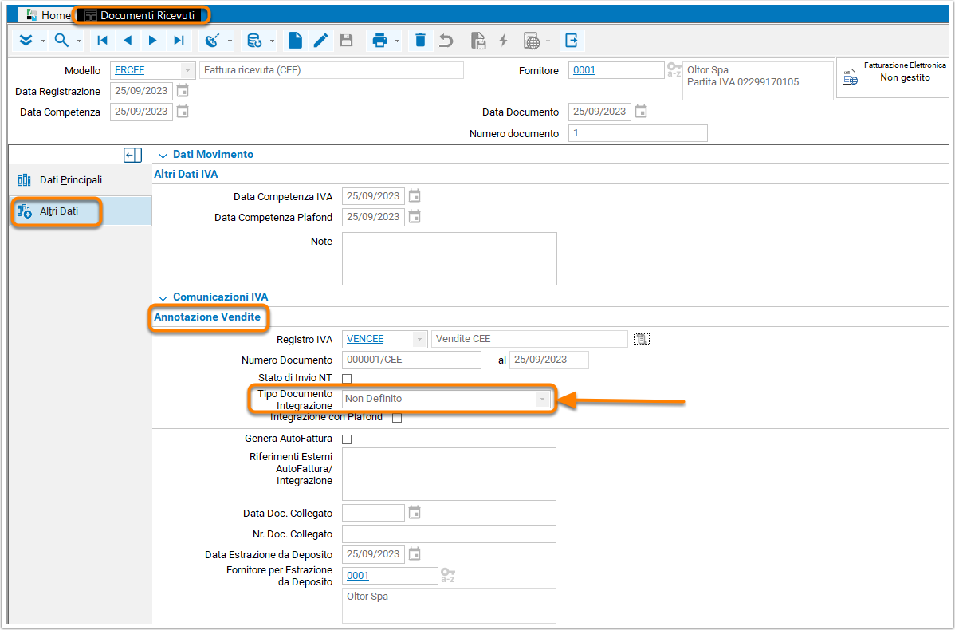Open dropdown arrow next to database icon
This screenshot has width=955, height=630.
coord(273,41)
